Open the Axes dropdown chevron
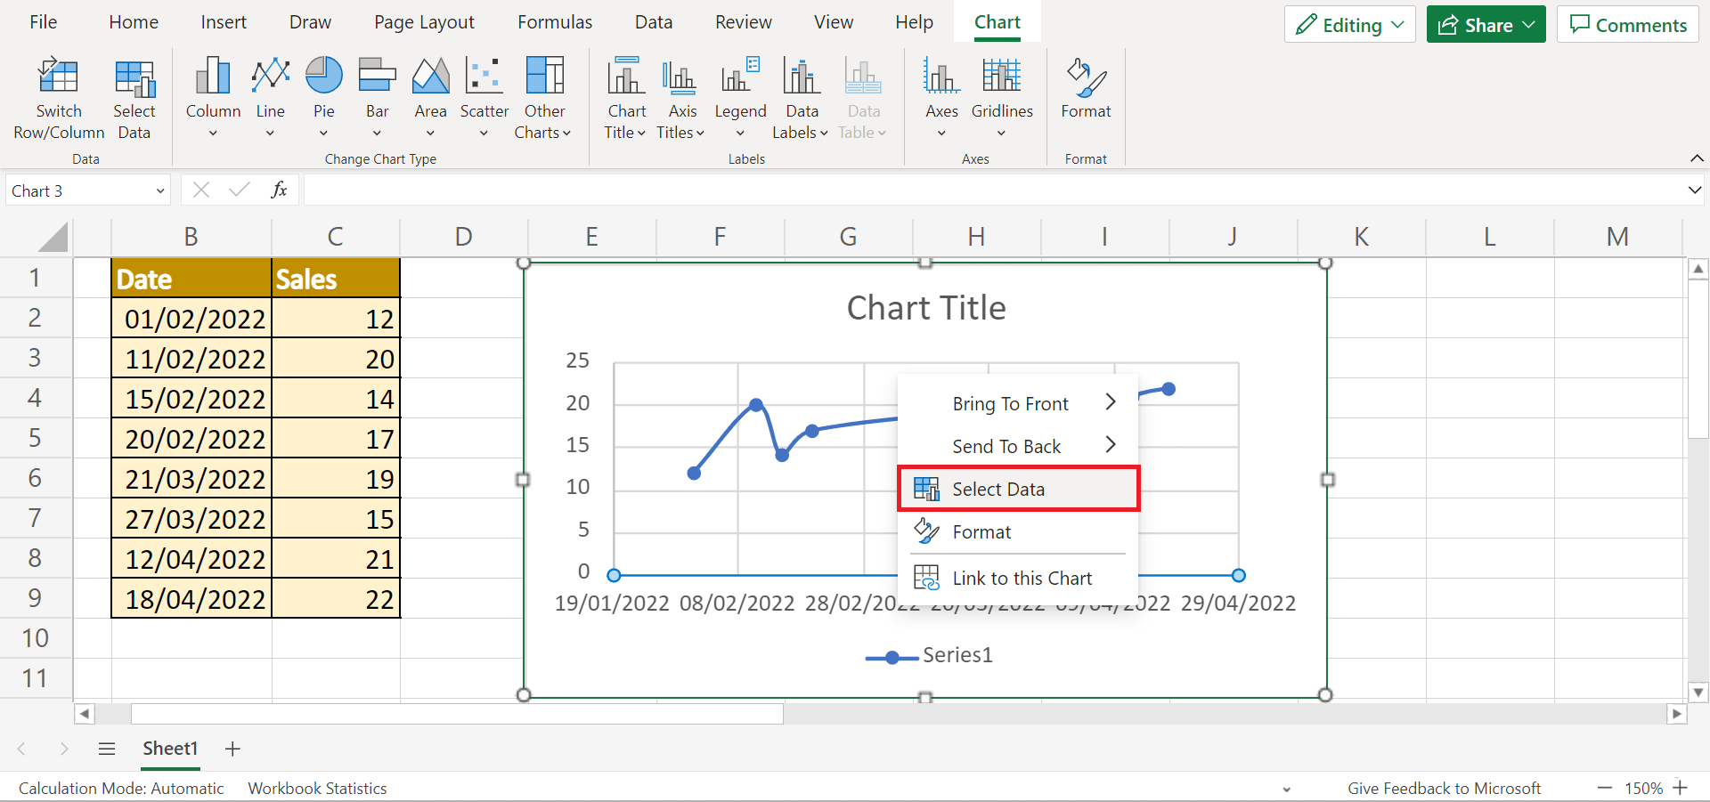This screenshot has width=1710, height=802. (x=940, y=134)
